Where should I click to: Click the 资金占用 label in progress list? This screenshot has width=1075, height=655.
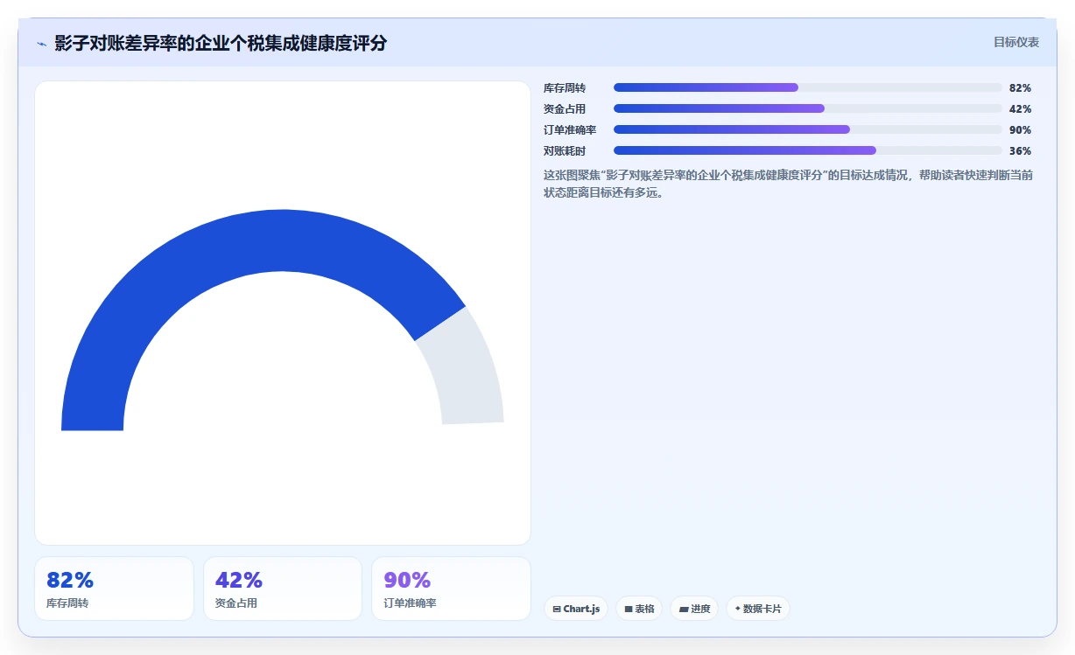(565, 108)
